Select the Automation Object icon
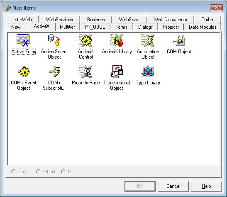Viewport: 227px width, 197px height. point(148,40)
